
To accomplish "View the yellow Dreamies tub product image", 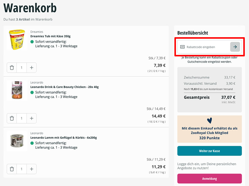I will (17, 39).
